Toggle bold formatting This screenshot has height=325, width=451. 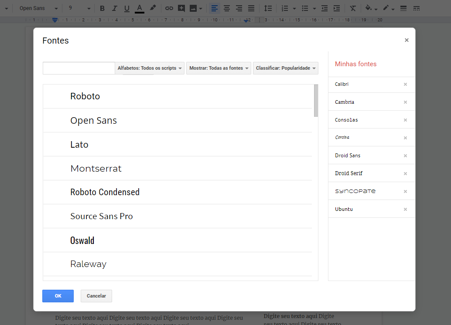click(x=102, y=8)
